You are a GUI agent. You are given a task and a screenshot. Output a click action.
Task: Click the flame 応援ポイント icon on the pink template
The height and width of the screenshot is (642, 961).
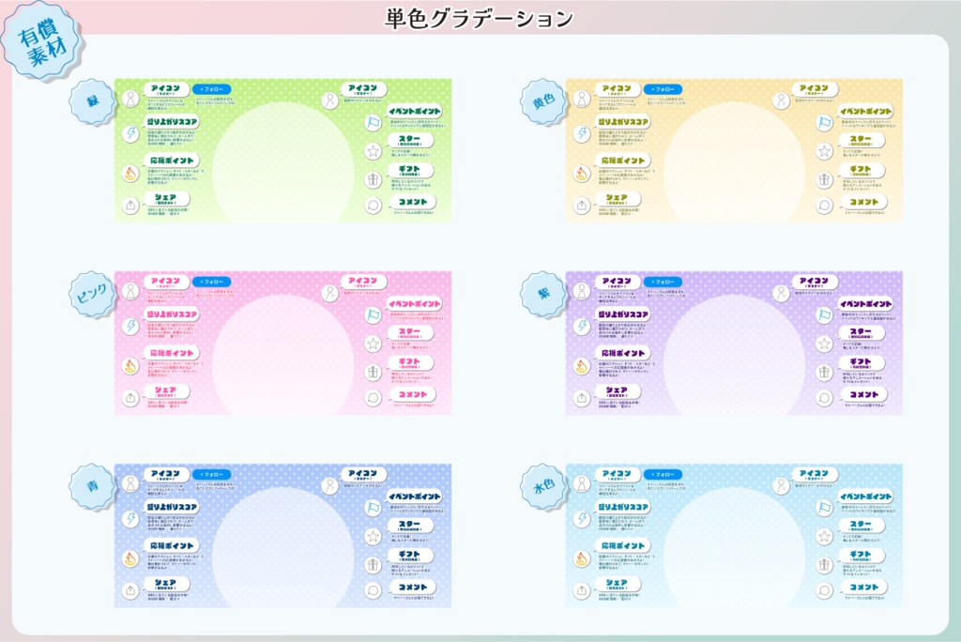point(130,367)
